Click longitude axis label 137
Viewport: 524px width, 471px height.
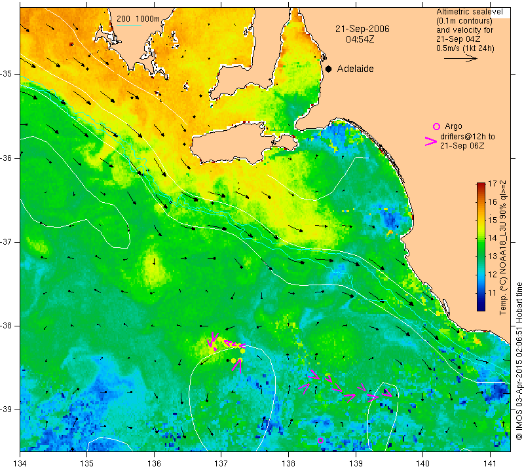pyautogui.click(x=221, y=463)
